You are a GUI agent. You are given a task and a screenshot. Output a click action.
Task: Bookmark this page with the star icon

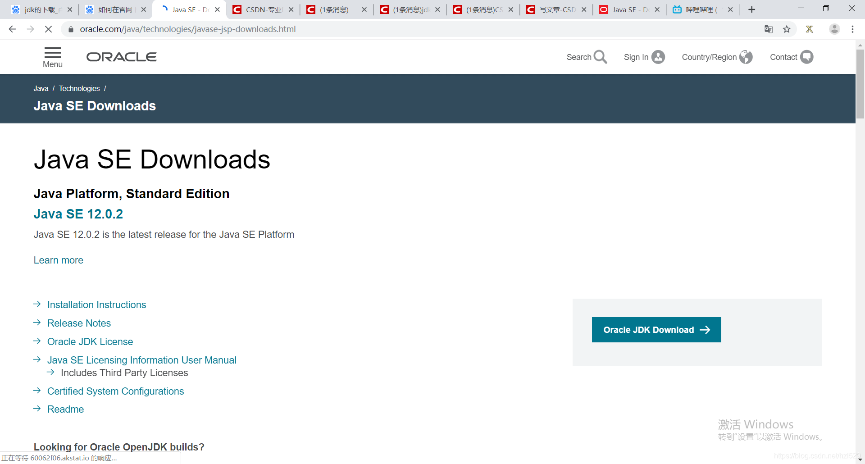(x=787, y=29)
